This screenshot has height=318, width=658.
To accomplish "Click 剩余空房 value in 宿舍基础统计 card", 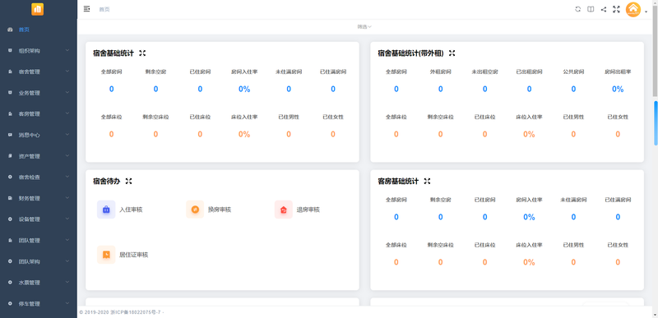I will (x=155, y=90).
